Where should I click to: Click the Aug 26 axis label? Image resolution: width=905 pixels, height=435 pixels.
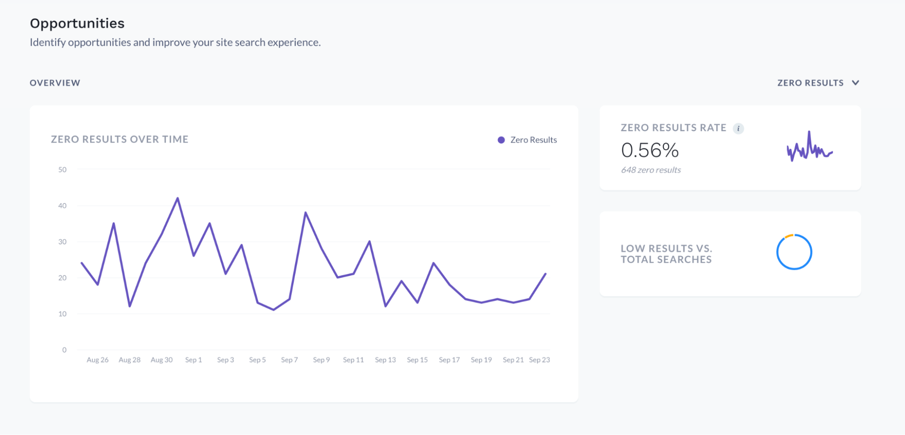tap(98, 360)
